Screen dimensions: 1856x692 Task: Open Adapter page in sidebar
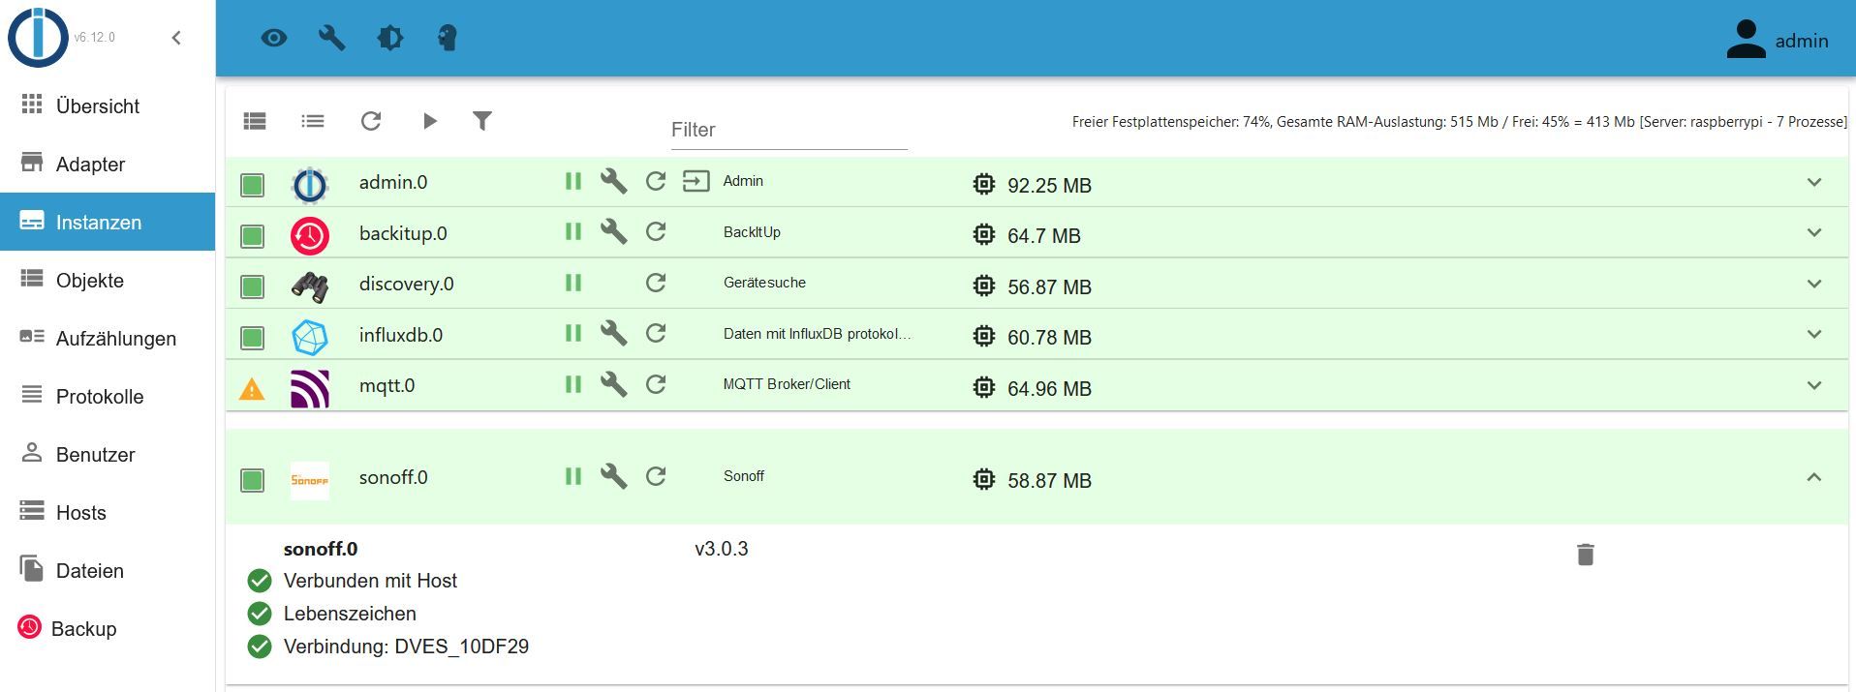pyautogui.click(x=108, y=164)
